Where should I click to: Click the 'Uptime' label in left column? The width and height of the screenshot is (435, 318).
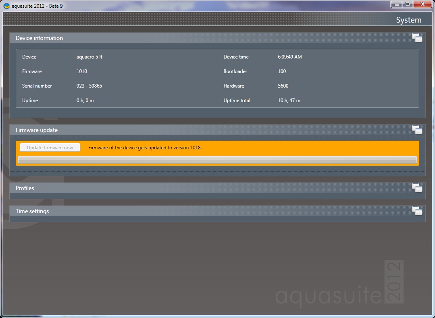point(30,100)
